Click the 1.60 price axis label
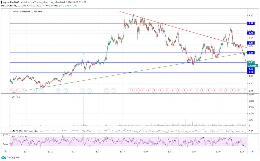The width and height of the screenshot is (260, 161). click(251, 76)
